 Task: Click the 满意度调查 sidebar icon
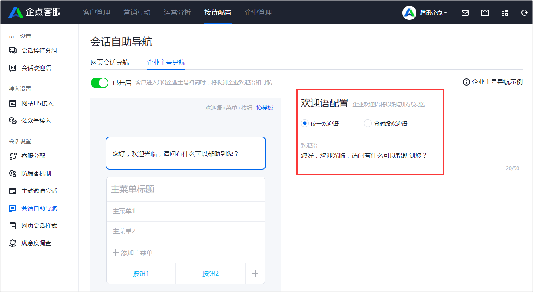point(13,243)
